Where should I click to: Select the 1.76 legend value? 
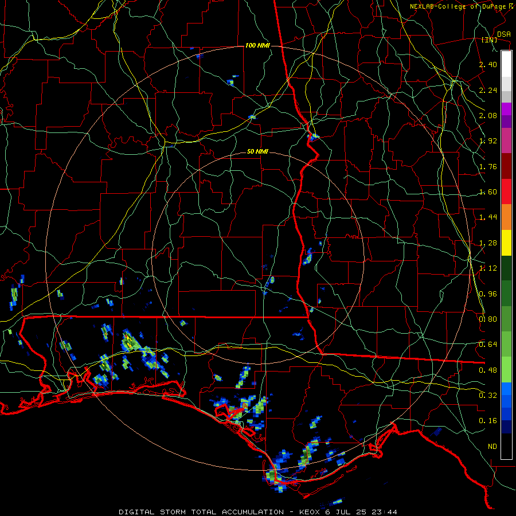pyautogui.click(x=488, y=166)
